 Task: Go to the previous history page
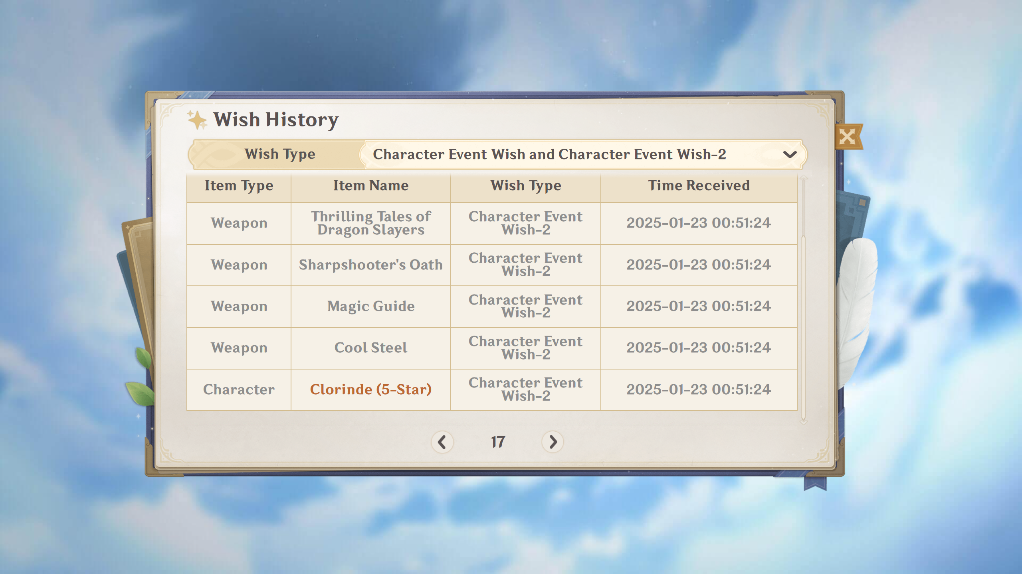click(x=442, y=442)
